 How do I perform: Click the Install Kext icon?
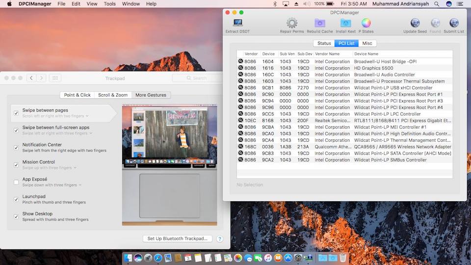click(346, 23)
